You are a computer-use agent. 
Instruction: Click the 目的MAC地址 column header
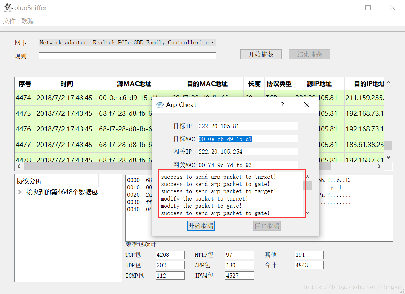coord(207,84)
